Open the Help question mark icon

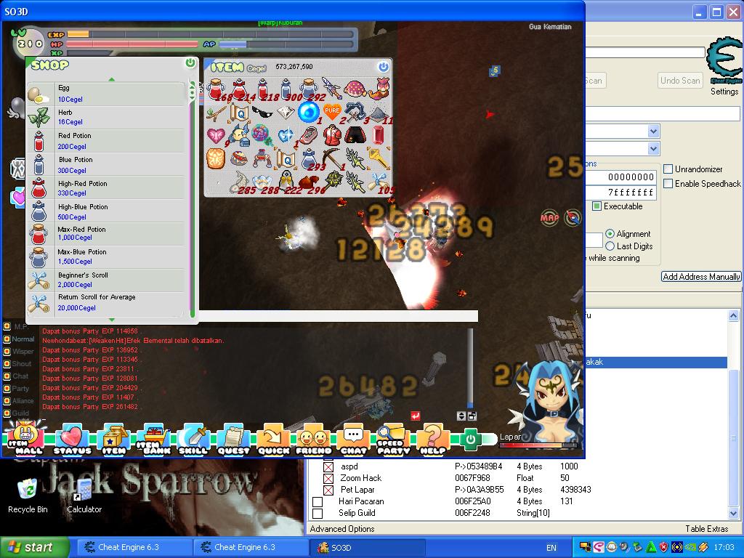click(x=433, y=440)
